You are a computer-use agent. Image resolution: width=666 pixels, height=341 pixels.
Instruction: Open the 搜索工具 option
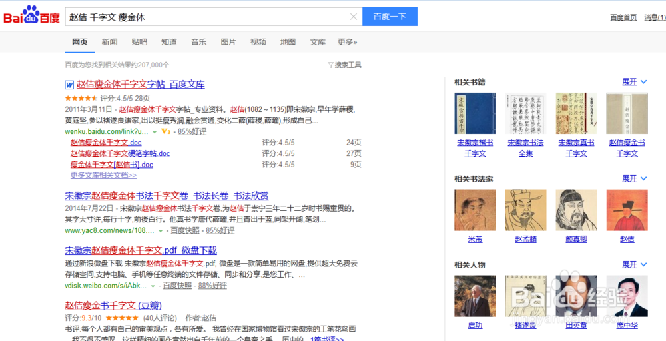click(348, 65)
